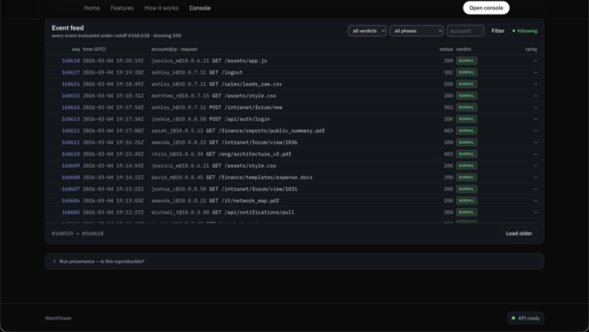Open event sequence 160609
This screenshot has height=332, width=589.
(x=71, y=166)
